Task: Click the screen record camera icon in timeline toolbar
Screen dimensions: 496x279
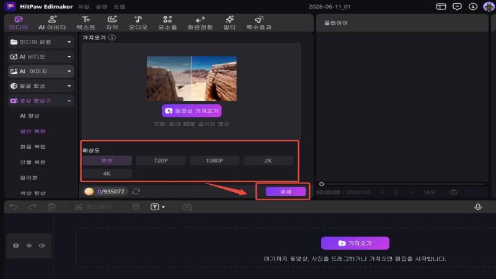Action: (187, 207)
